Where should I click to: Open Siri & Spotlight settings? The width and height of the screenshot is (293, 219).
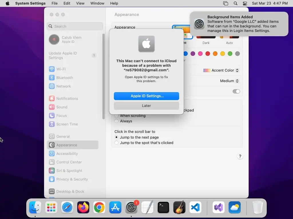point(73,171)
